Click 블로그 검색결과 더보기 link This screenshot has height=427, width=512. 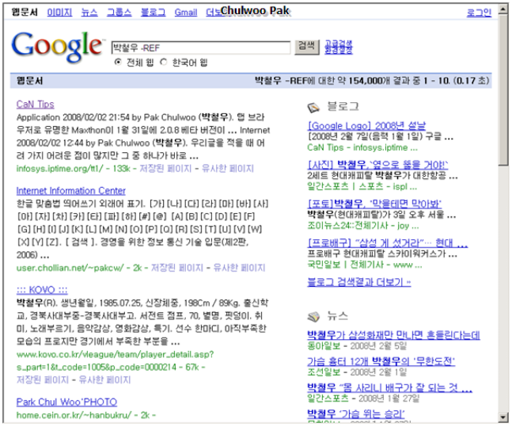click(358, 282)
